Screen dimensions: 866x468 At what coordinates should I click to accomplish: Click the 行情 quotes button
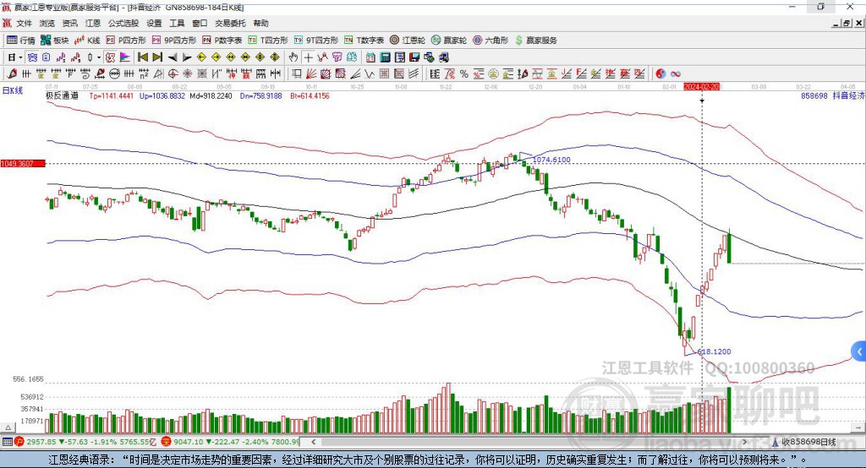pyautogui.click(x=21, y=41)
